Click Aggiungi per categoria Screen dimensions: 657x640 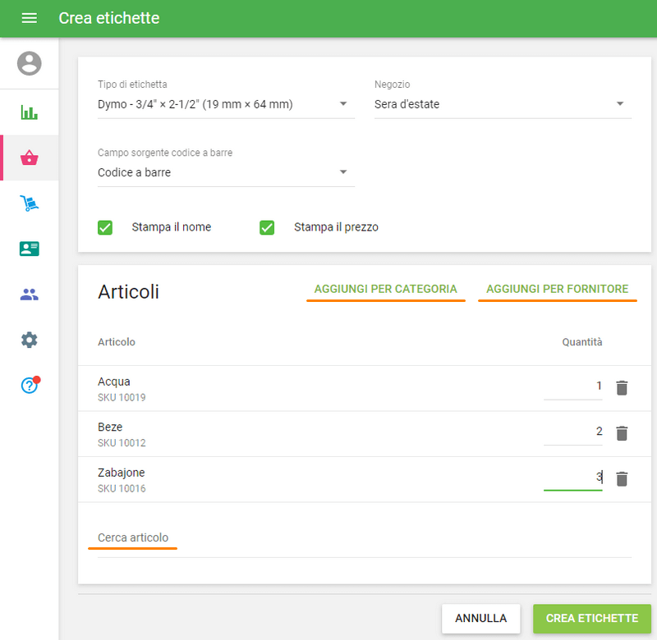(385, 289)
